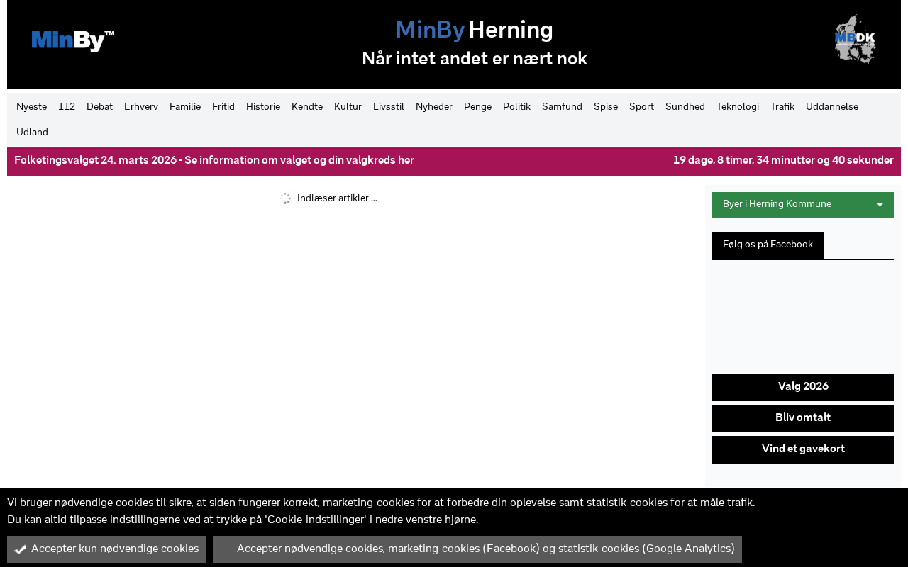Screen dimensions: 908x567
Task: Click the MinBy logo at top left
Action: 73,41
